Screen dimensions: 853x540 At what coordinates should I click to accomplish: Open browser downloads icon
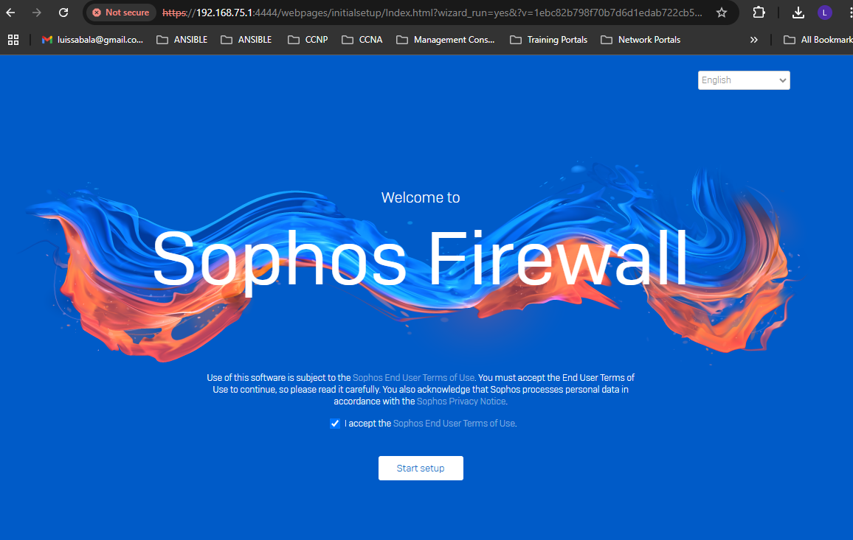click(798, 13)
